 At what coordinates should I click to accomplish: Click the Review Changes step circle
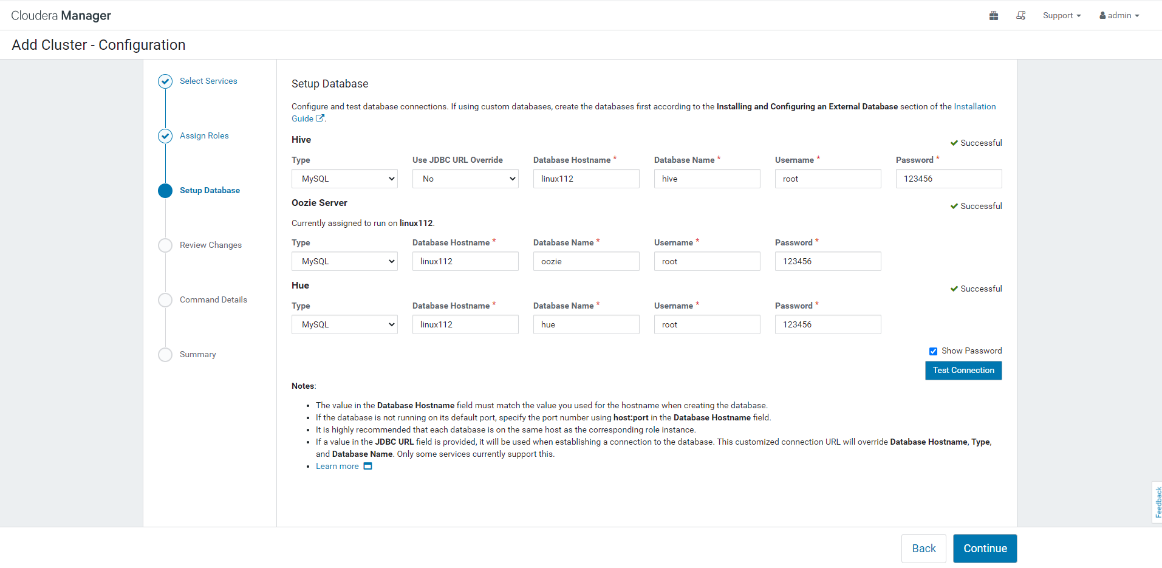pyautogui.click(x=165, y=245)
